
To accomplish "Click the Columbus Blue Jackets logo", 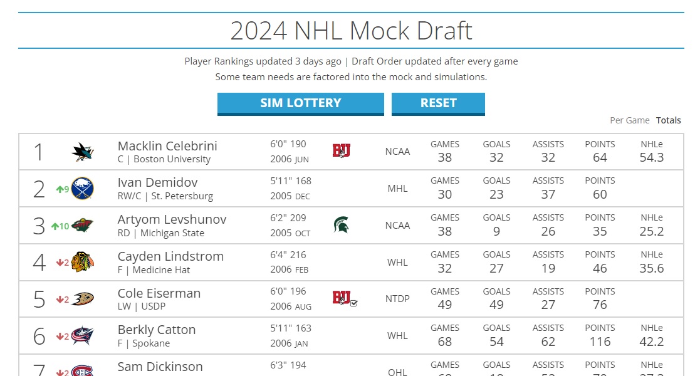I will tap(83, 336).
